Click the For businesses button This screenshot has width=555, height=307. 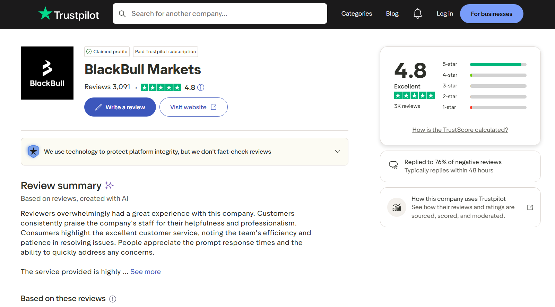[492, 14]
